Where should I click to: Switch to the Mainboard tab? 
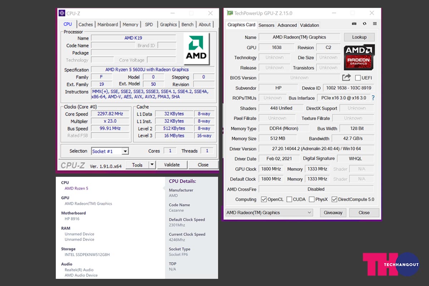[108, 25]
